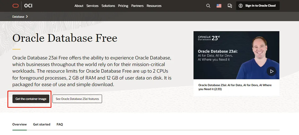The height and width of the screenshot is (135, 299).
Task: Click the chevron next to Database breadcrumb
Action: [x=27, y=17]
